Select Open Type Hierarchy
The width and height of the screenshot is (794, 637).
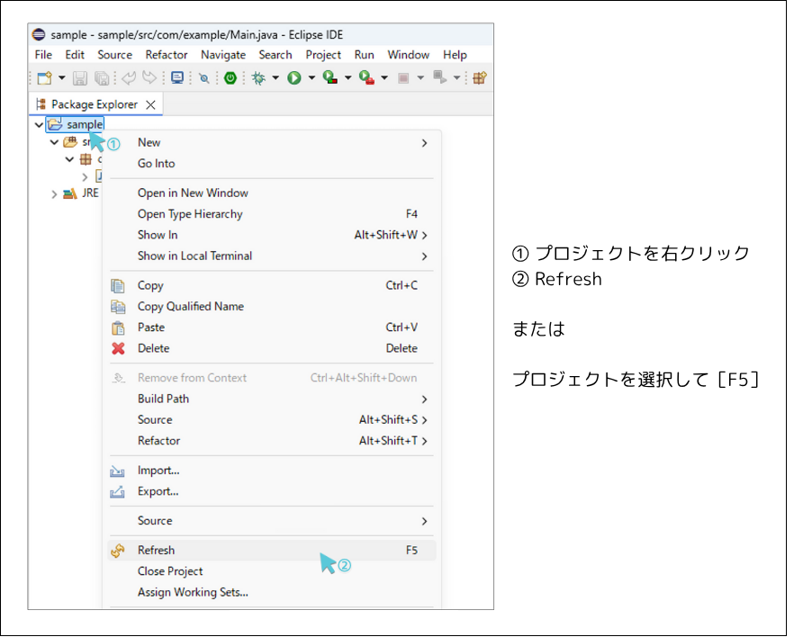(x=272, y=214)
